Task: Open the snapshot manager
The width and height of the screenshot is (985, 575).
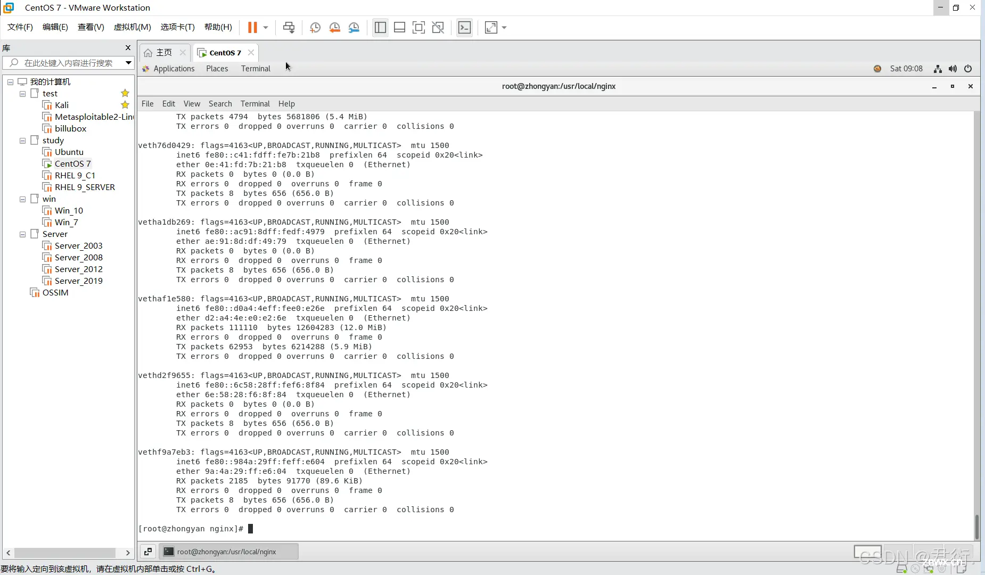Action: 354,27
